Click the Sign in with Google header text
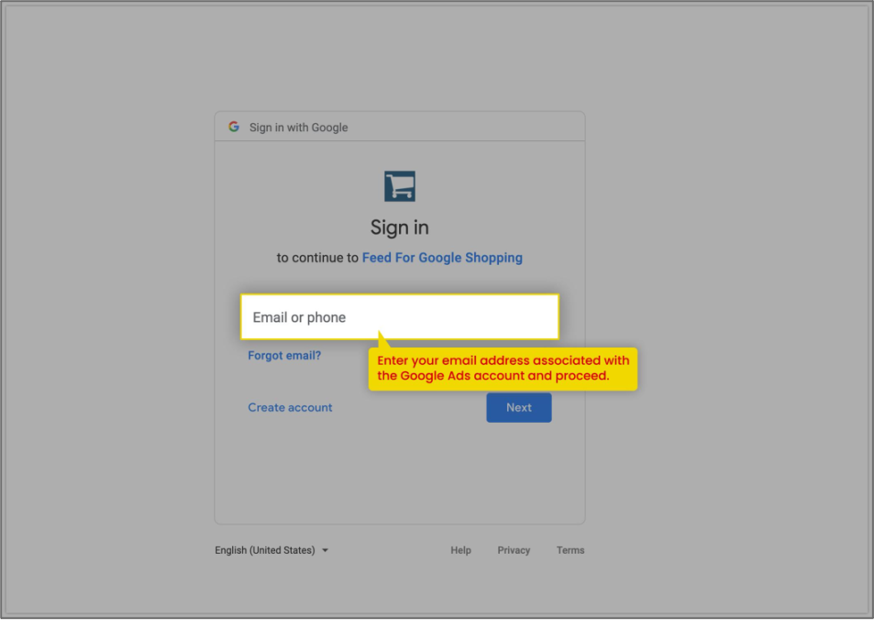Image resolution: width=874 pixels, height=620 pixels. 298,128
